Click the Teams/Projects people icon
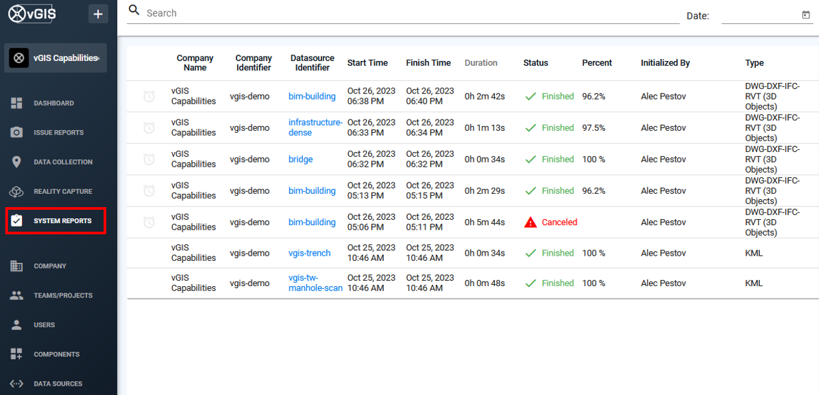This screenshot has height=395, width=819. pyautogui.click(x=17, y=295)
